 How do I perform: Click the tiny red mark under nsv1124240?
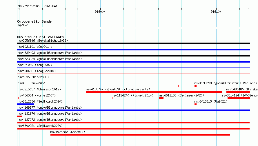coord(112,98)
